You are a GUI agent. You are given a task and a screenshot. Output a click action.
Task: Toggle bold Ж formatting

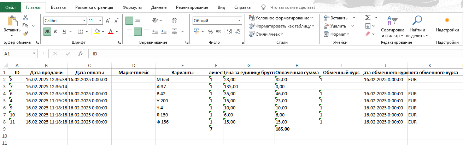(x=47, y=31)
